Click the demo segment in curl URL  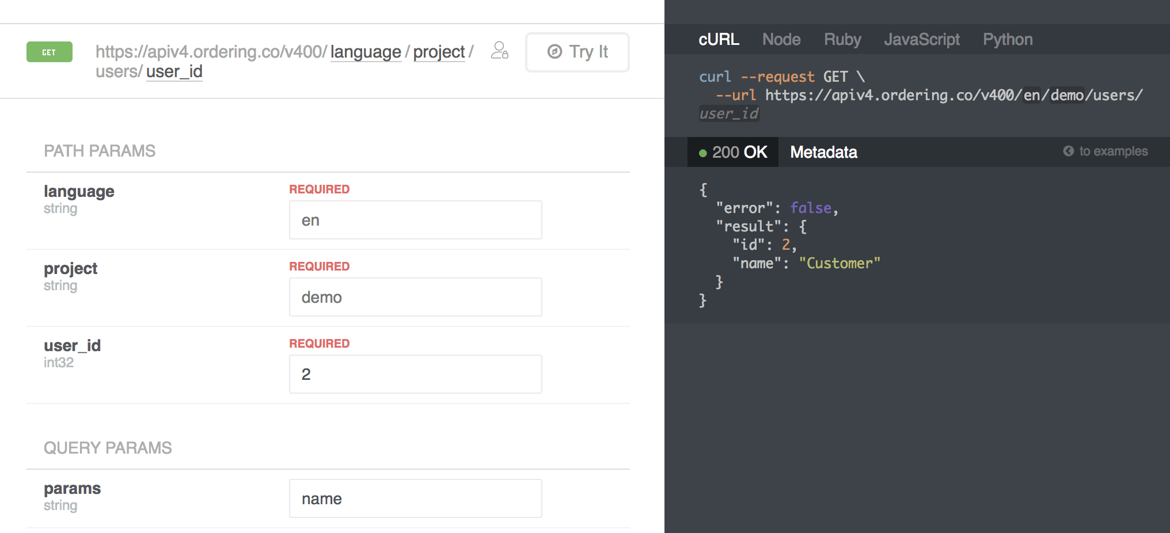click(x=1067, y=95)
